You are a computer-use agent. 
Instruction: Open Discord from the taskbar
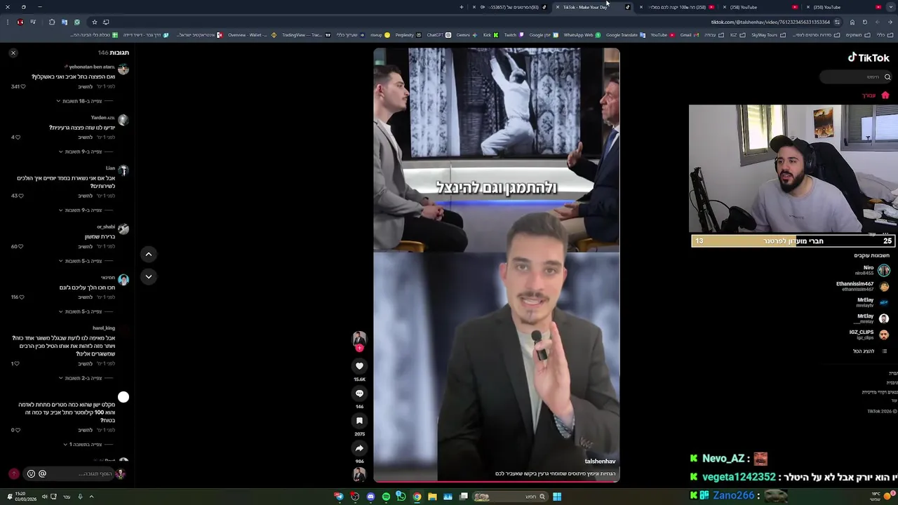(370, 497)
